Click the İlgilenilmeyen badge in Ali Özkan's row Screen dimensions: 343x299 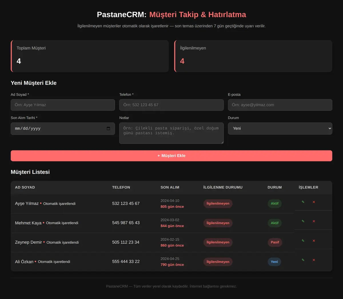[x=218, y=262]
